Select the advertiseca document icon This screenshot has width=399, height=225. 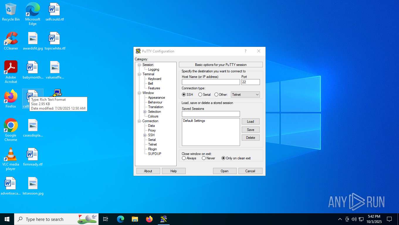pos(11,186)
